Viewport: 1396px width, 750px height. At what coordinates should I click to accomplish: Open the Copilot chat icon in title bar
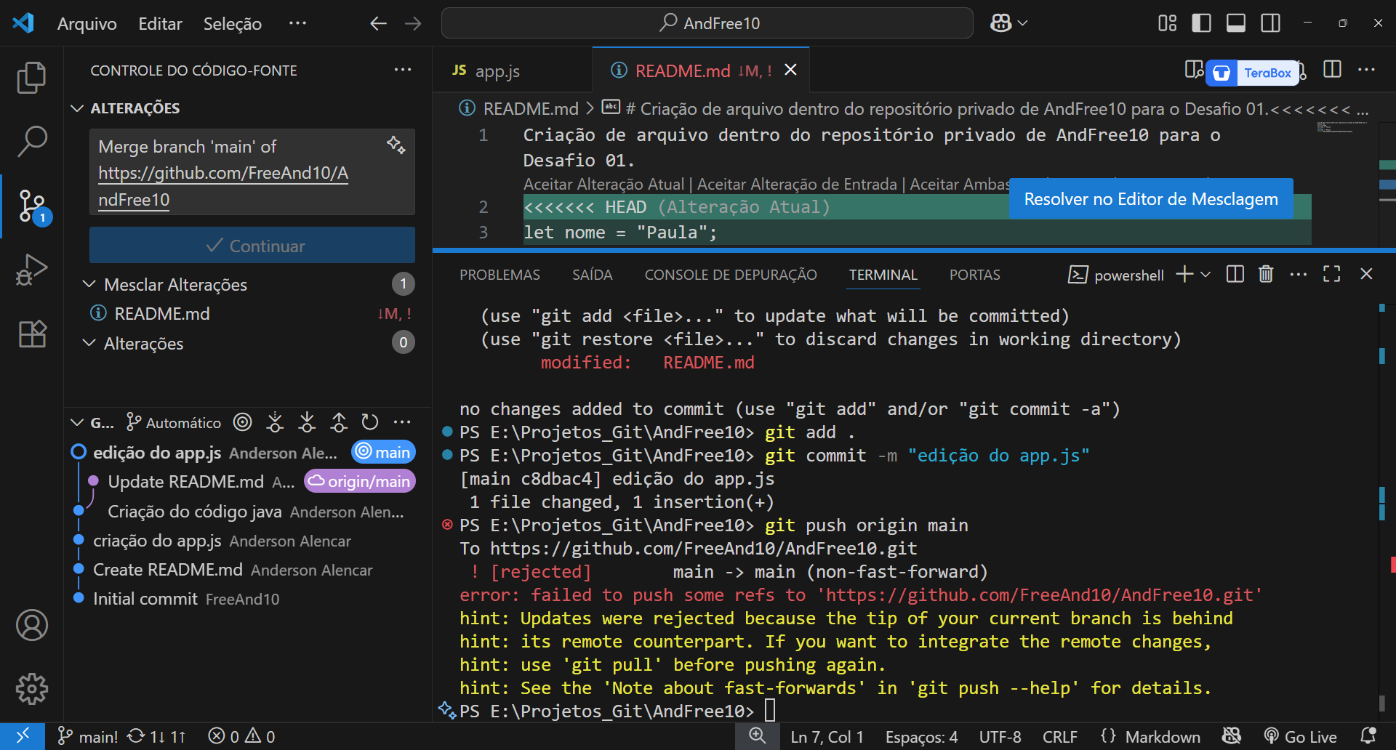click(x=1001, y=23)
